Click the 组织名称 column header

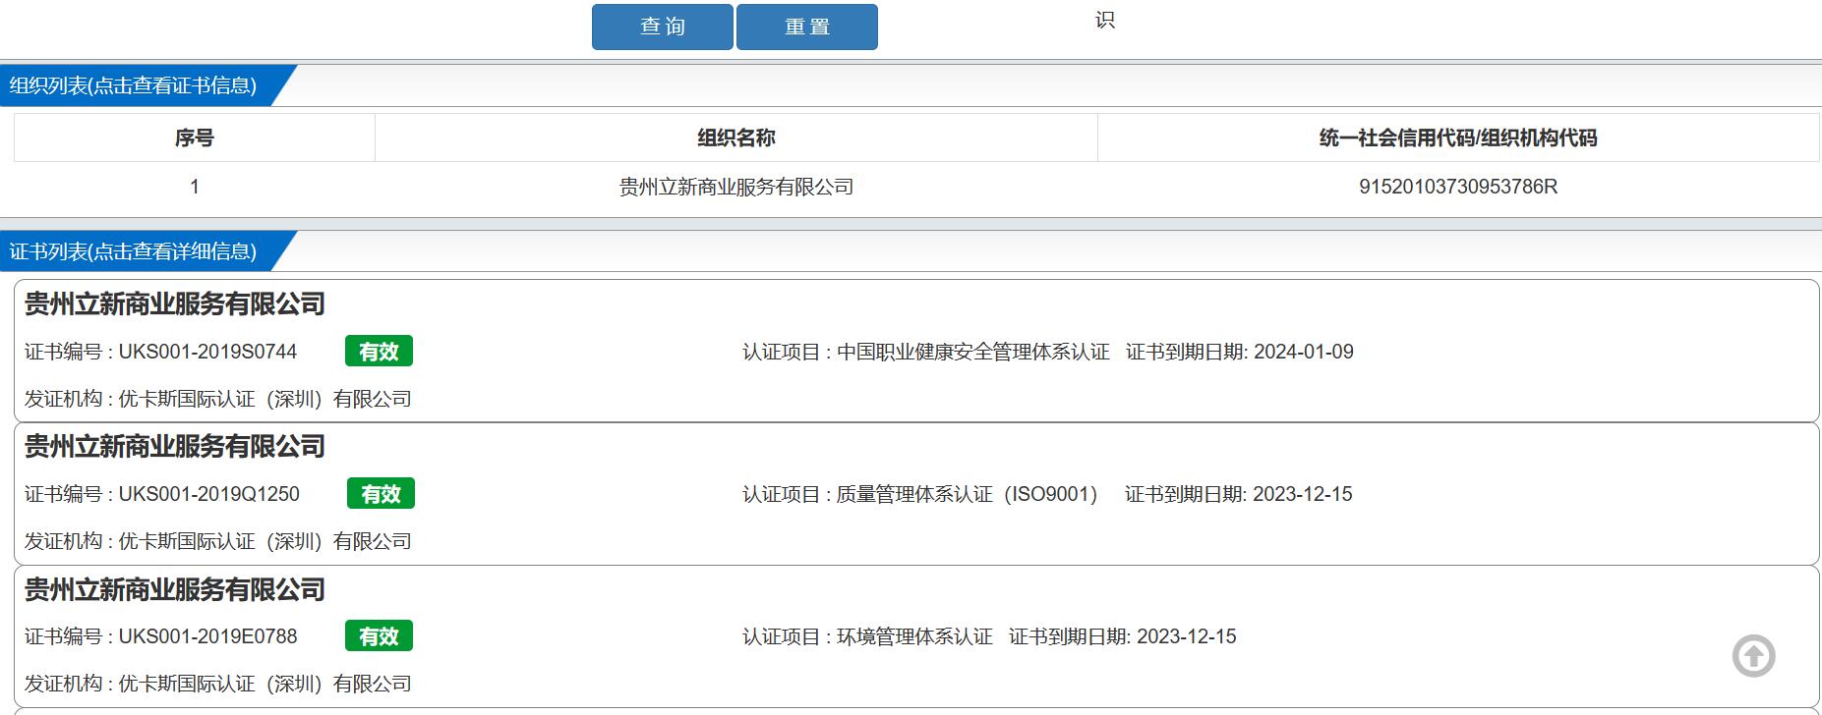click(x=736, y=137)
